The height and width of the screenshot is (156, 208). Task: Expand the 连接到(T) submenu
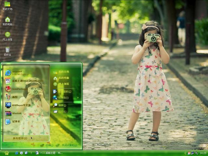[x=66, y=97]
